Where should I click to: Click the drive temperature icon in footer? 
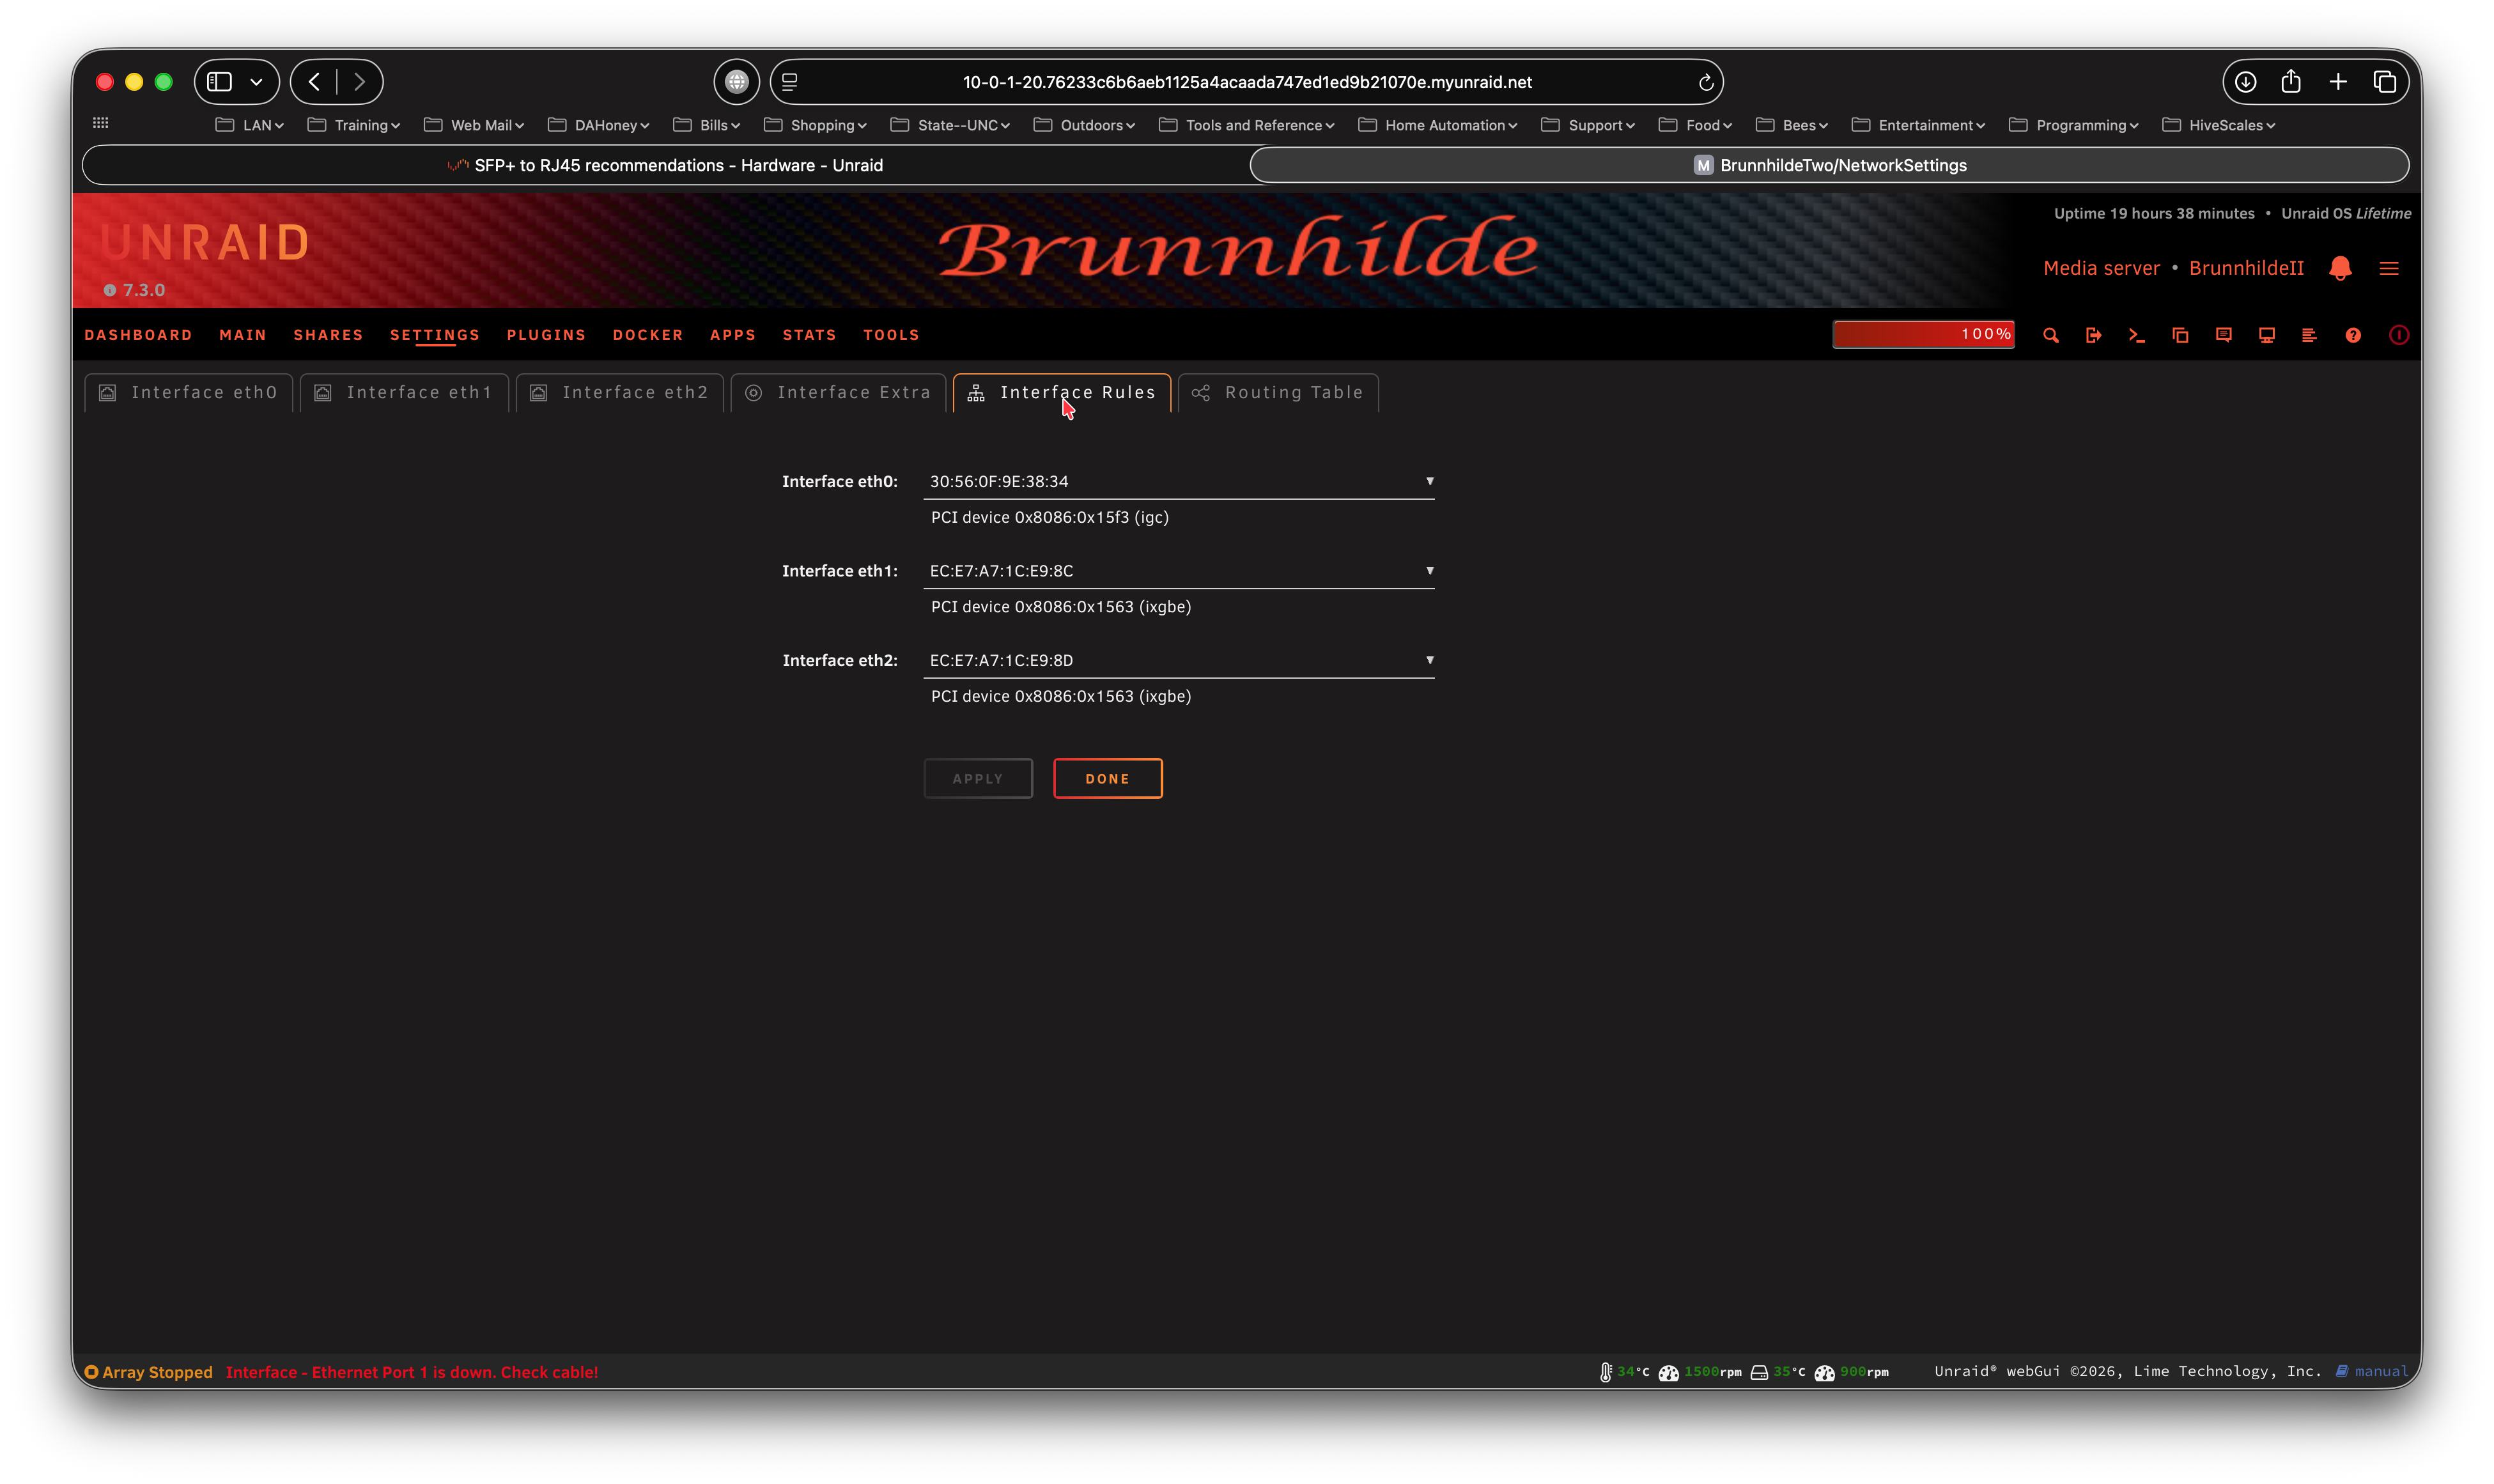point(1758,1372)
